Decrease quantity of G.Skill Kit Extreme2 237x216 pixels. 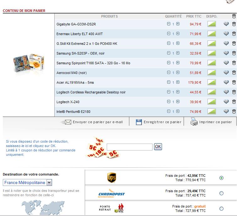click(169, 43)
